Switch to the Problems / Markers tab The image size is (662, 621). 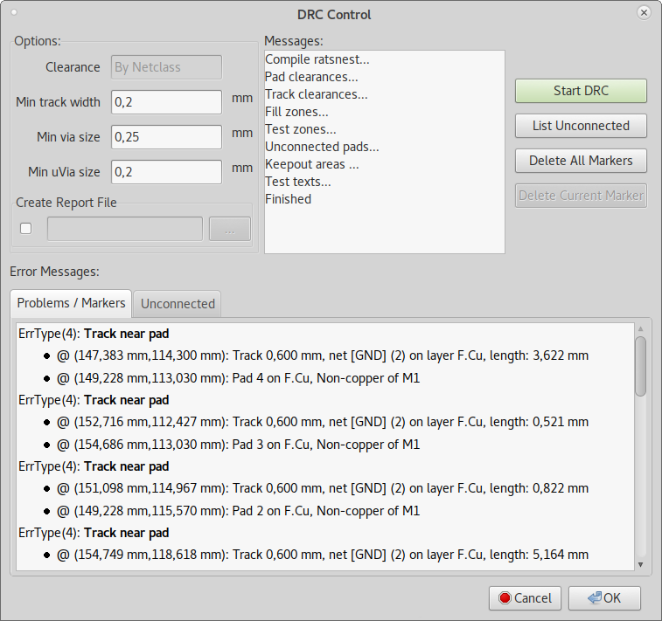[71, 303]
